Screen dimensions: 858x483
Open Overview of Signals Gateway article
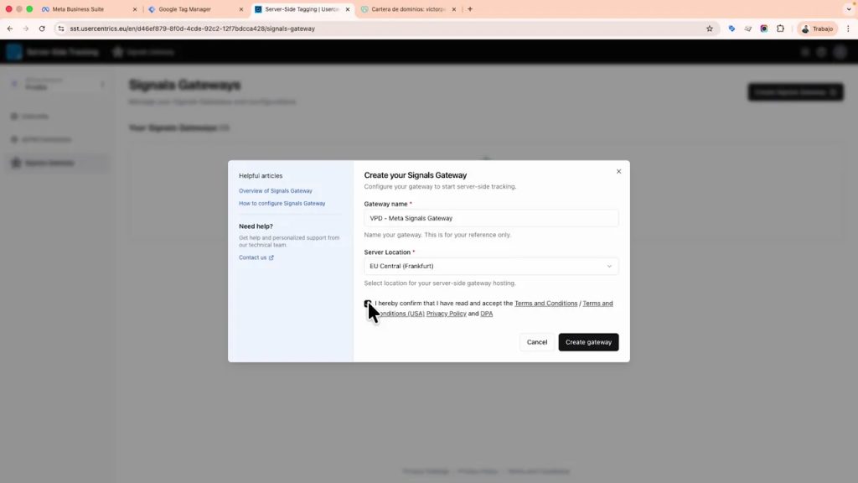tap(275, 191)
